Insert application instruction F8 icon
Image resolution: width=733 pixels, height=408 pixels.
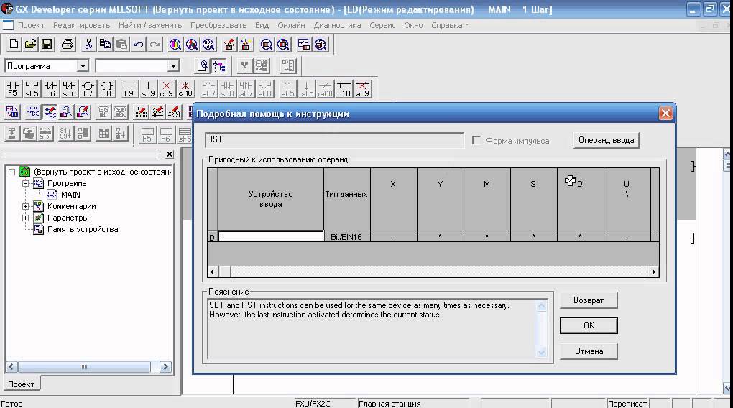pos(106,89)
